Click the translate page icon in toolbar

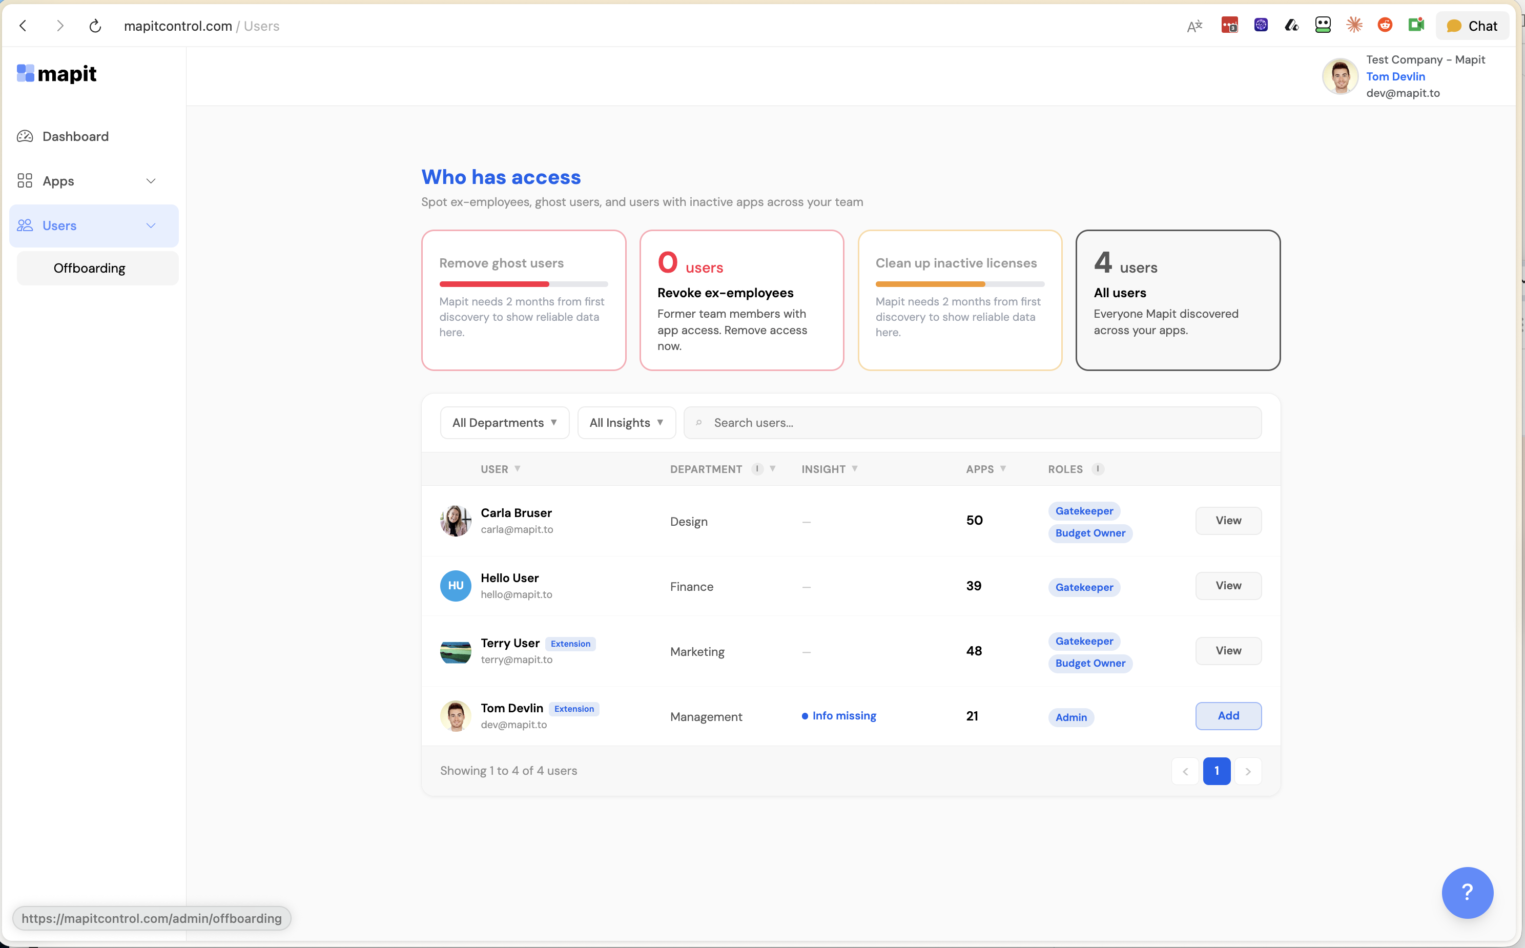pyautogui.click(x=1194, y=26)
